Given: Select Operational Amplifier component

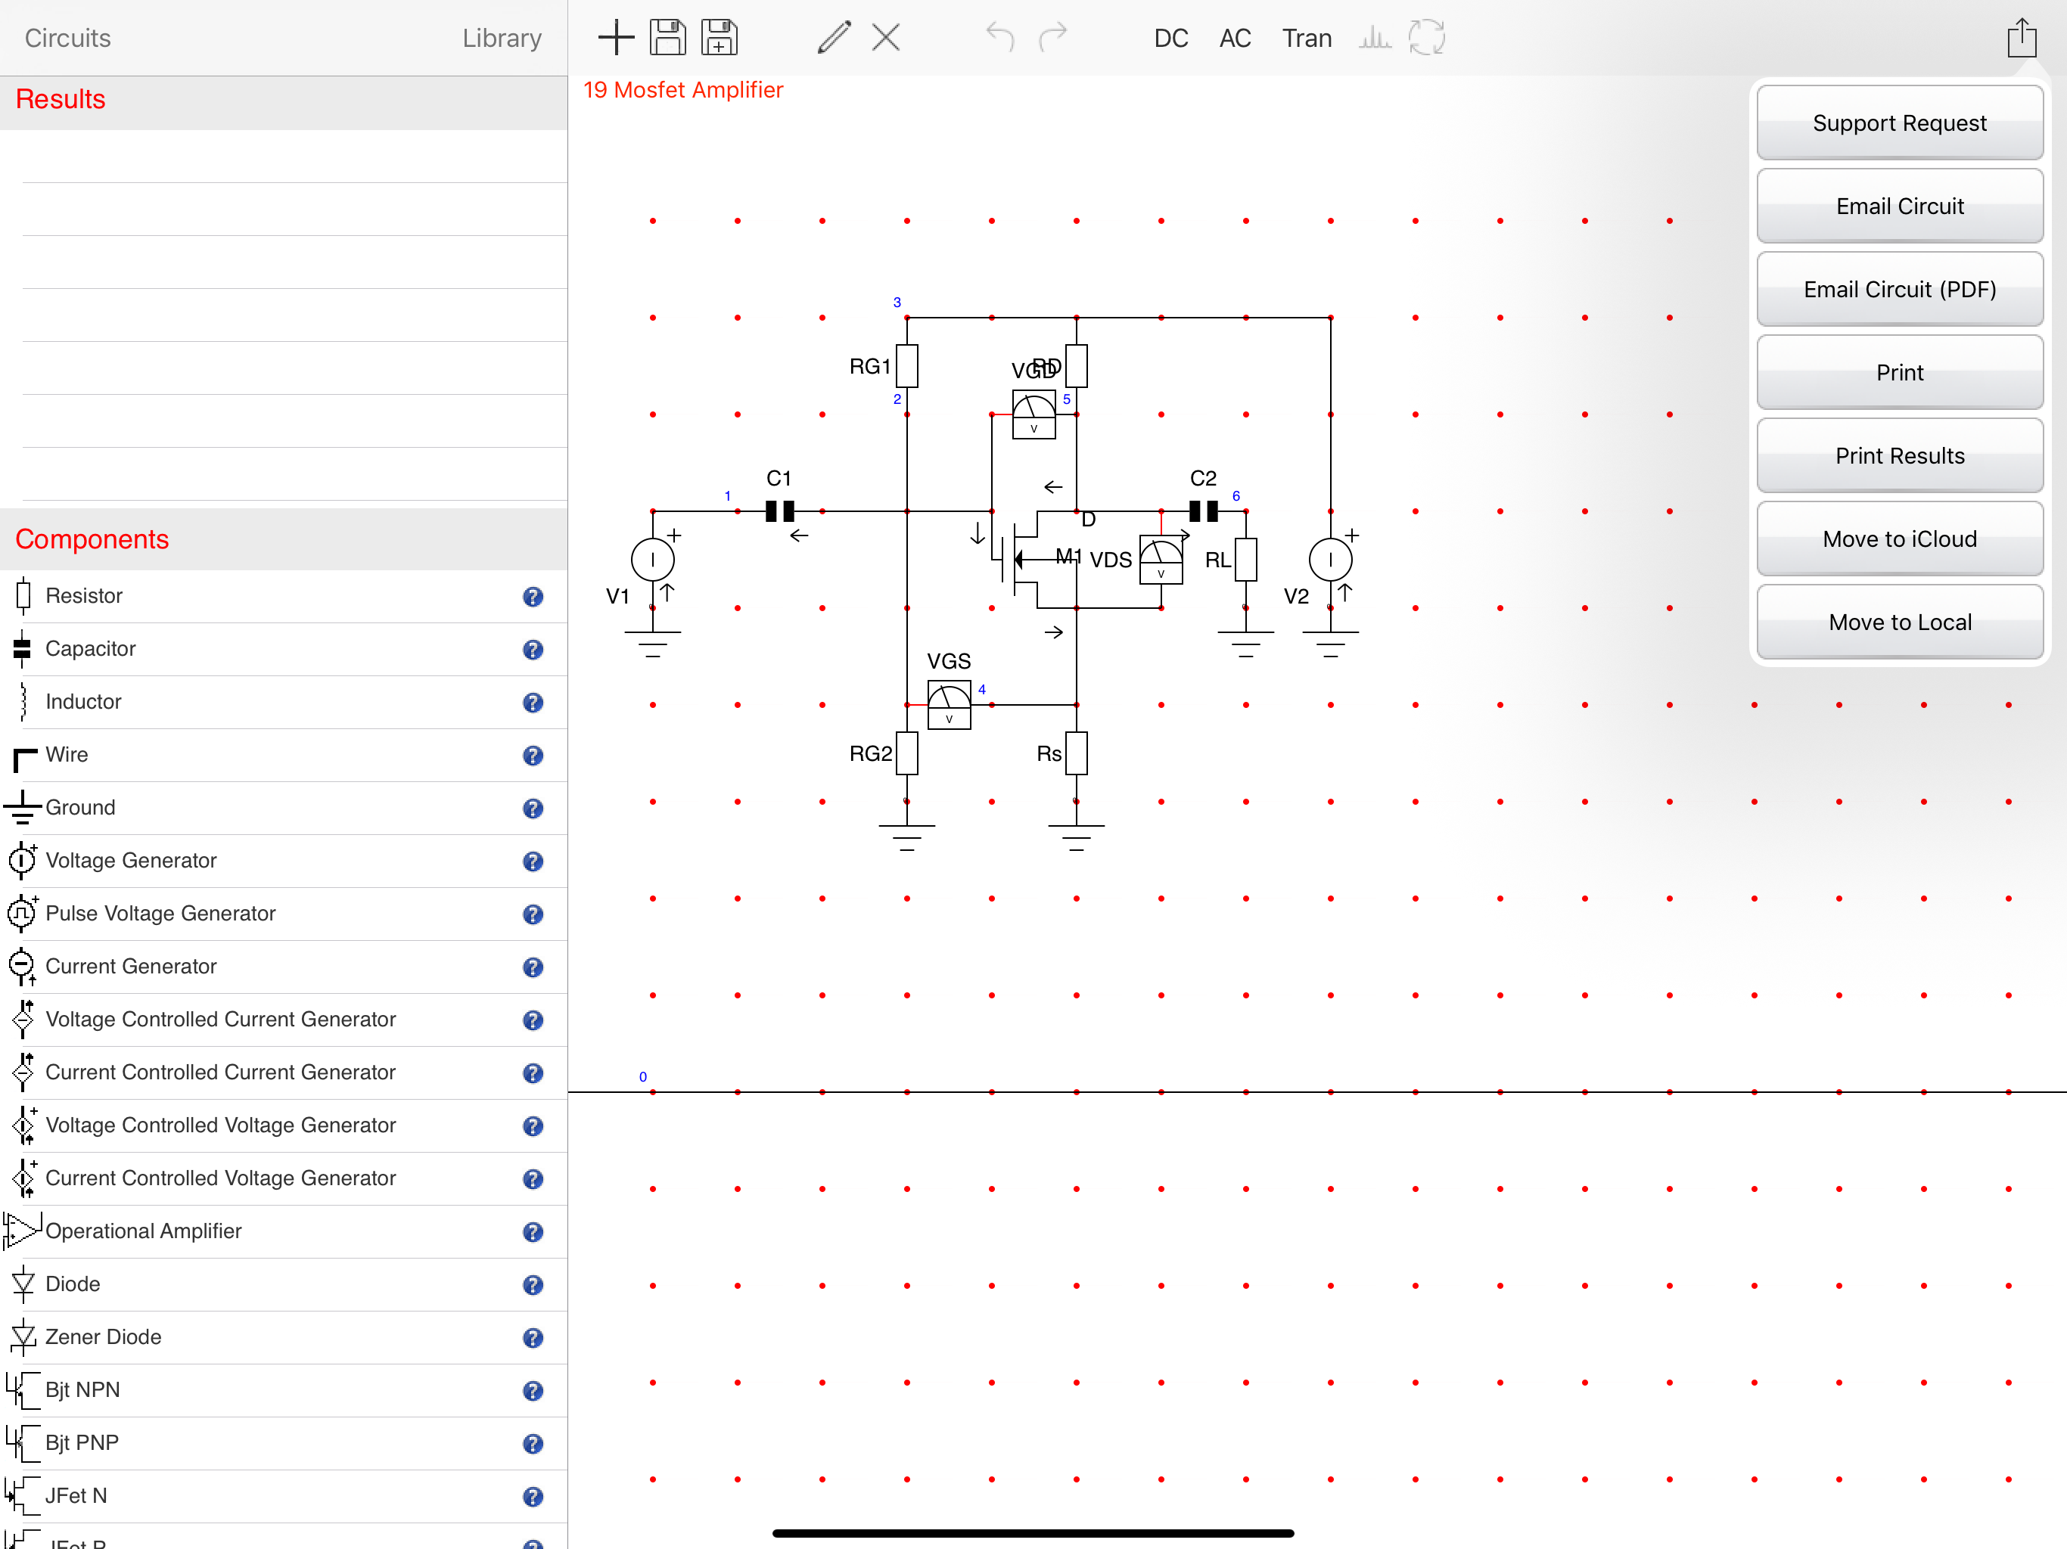Looking at the screenshot, I should (283, 1231).
